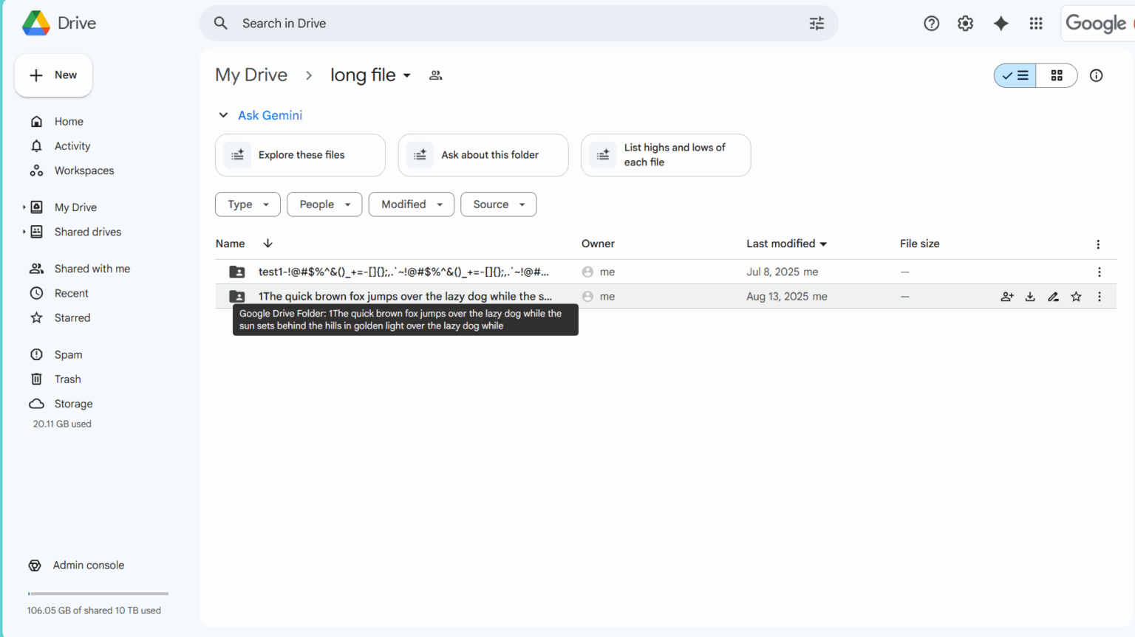Open the Modified filter dropdown
The width and height of the screenshot is (1135, 637).
(x=411, y=204)
